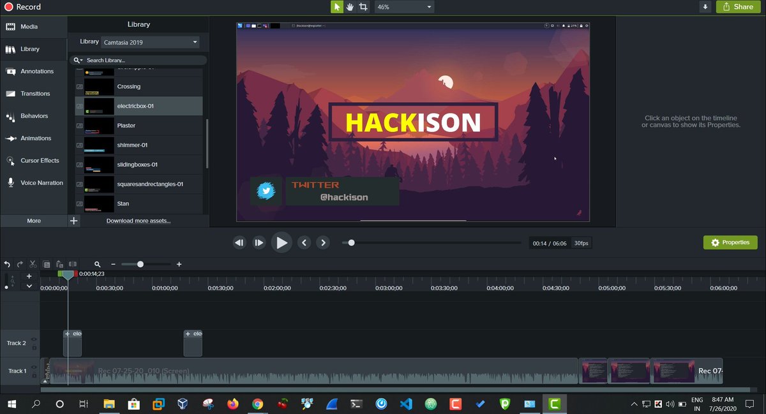Open the Media panel icon

(x=11, y=27)
